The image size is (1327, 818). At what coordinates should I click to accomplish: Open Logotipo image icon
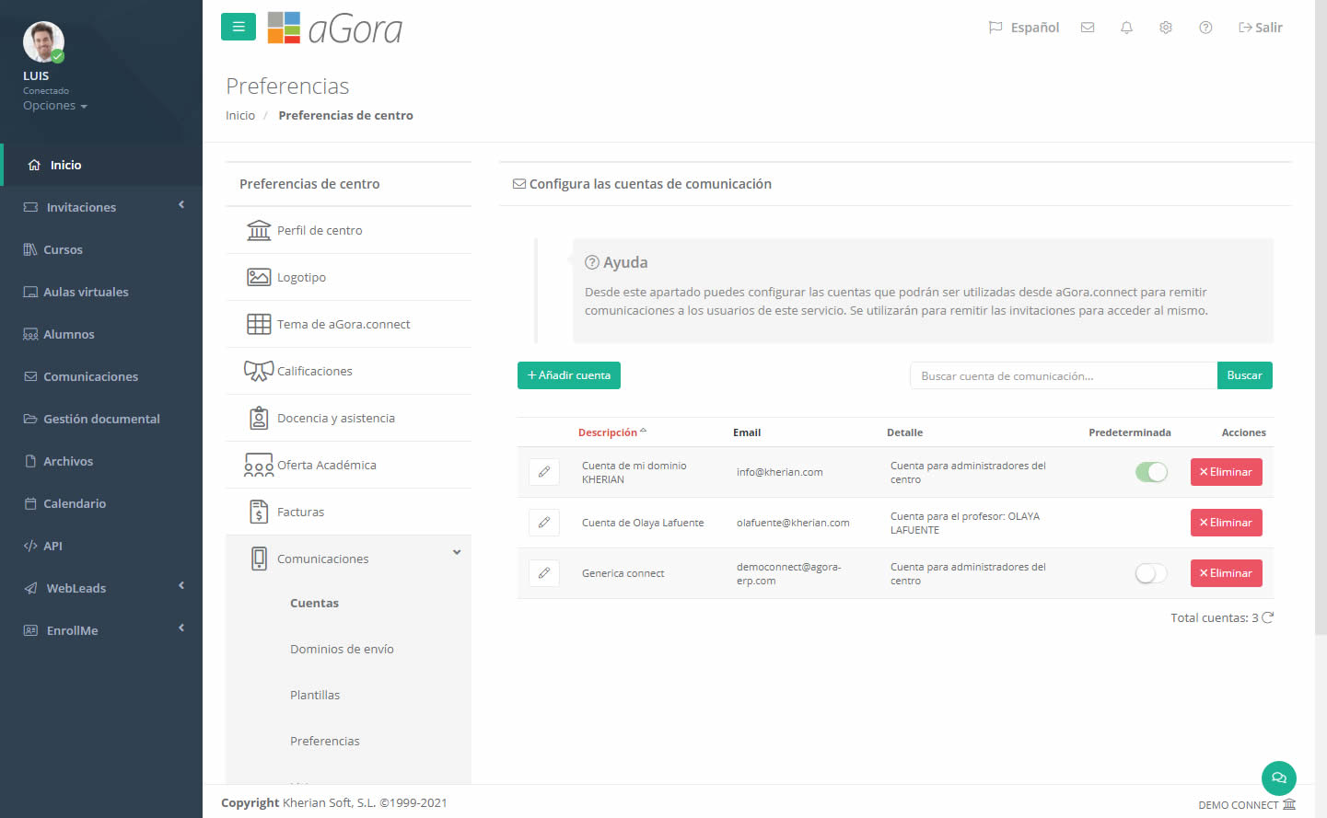[259, 277]
